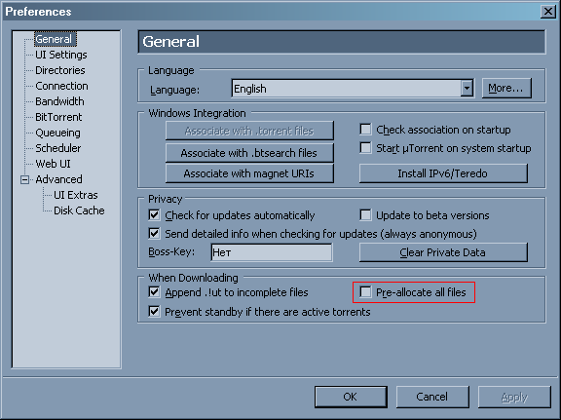Disable Append .!ut to incomplete files
This screenshot has width=561, height=420.
point(154,292)
